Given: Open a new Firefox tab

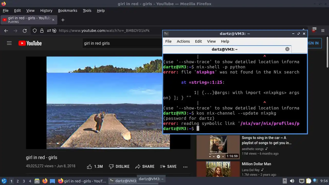Looking at the screenshot, I should pos(63,20).
